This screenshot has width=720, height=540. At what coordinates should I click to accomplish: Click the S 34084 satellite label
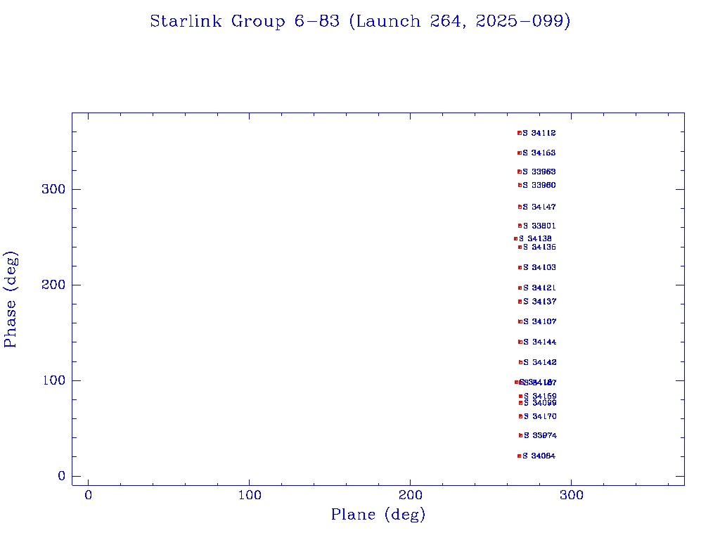(539, 456)
